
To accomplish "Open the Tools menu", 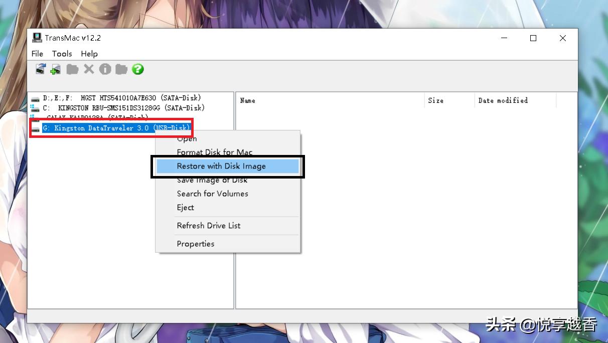I will (x=62, y=54).
